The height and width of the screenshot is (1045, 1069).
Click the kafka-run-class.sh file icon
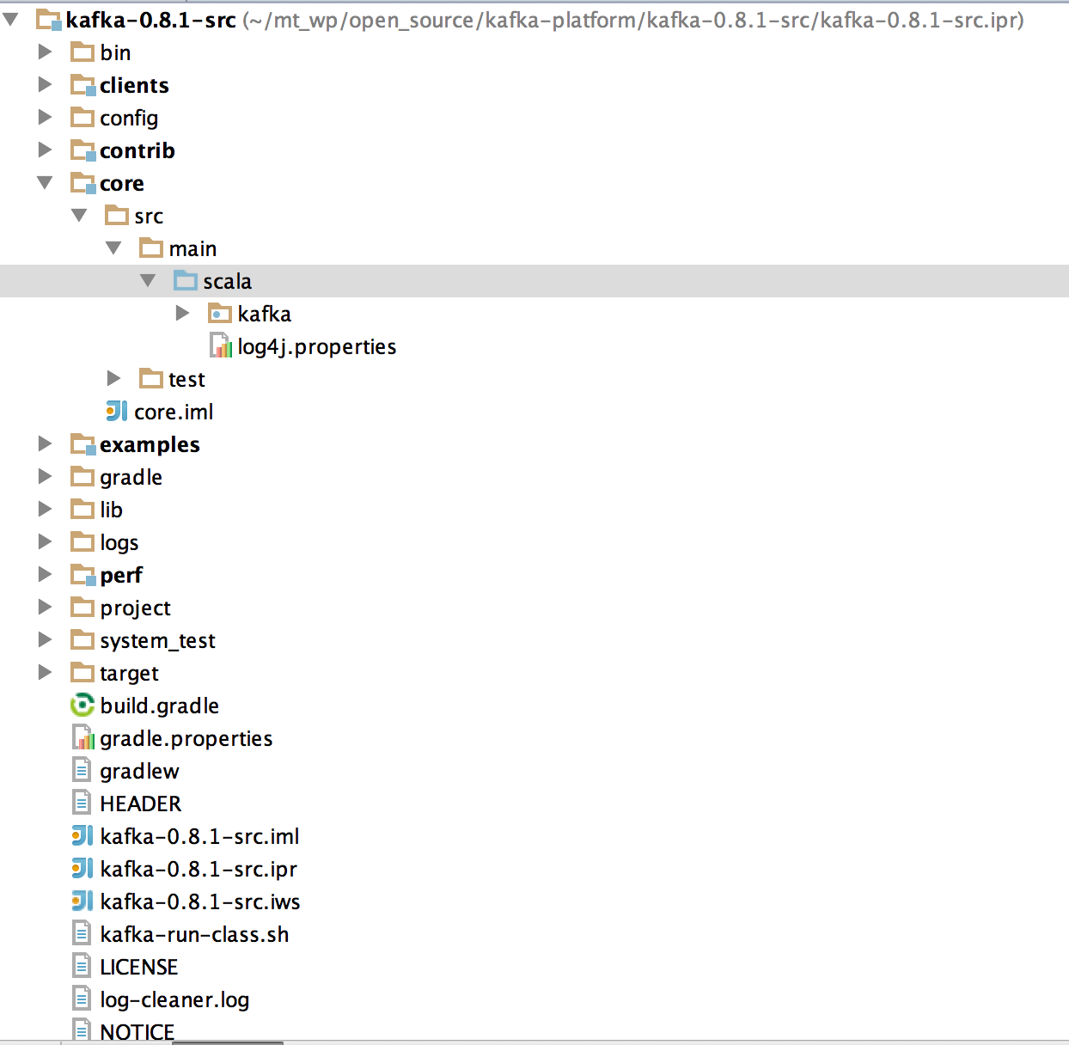(x=82, y=933)
